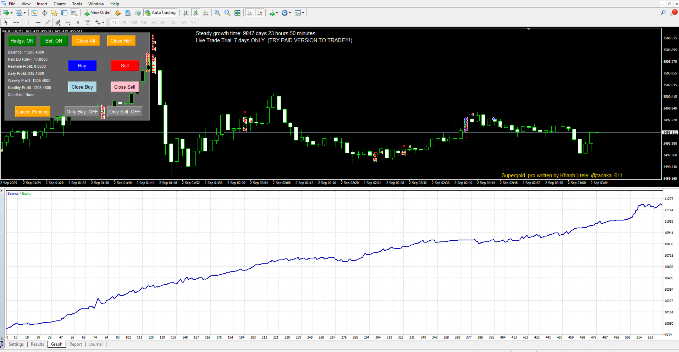Toggle the Auto Scroll chart icon

click(250, 13)
